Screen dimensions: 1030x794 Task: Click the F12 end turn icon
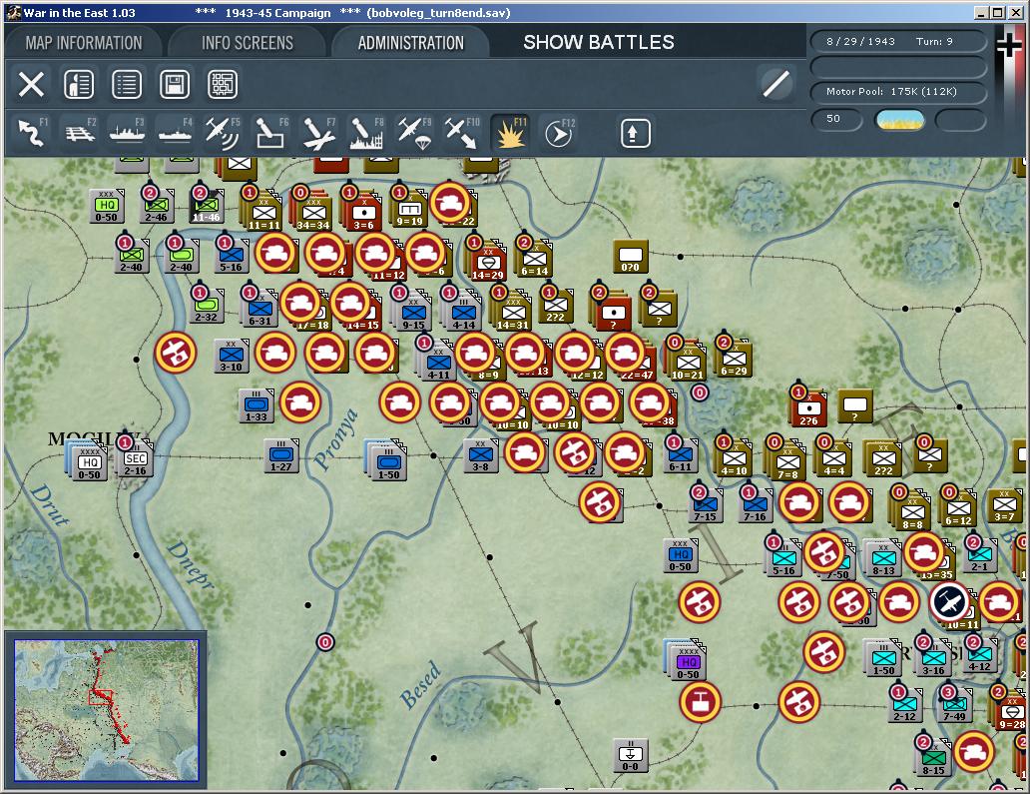coord(559,132)
